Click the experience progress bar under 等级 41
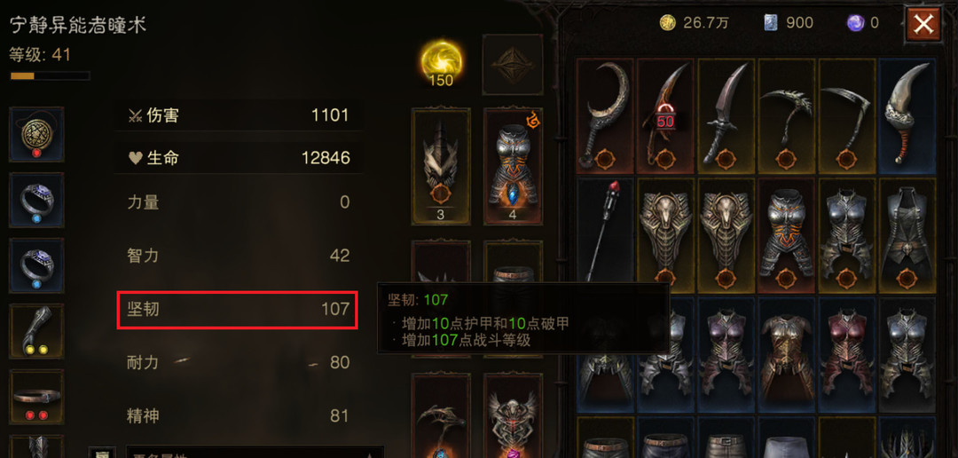Viewport: 958px width, 458px height. click(50, 75)
